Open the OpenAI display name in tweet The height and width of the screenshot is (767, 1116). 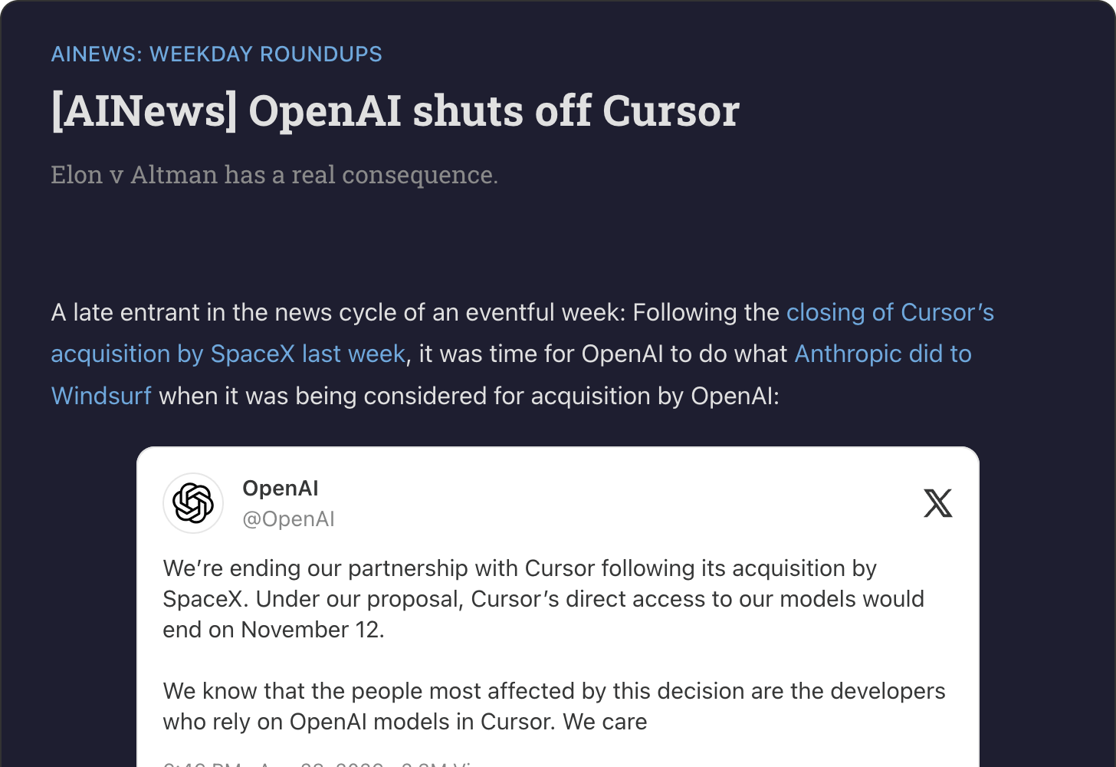280,489
